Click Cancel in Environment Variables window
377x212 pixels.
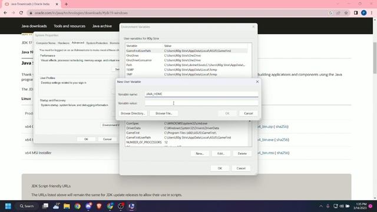point(241,168)
